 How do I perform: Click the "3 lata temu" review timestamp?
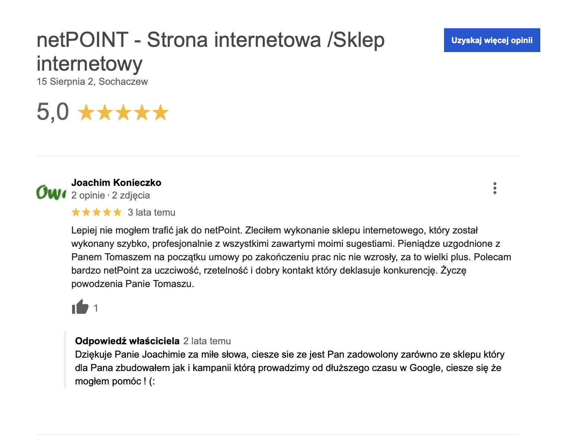(152, 212)
